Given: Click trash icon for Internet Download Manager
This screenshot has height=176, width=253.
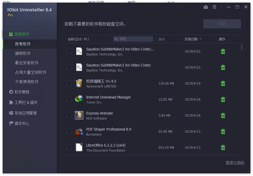Looking at the screenshot, I should [223, 99].
